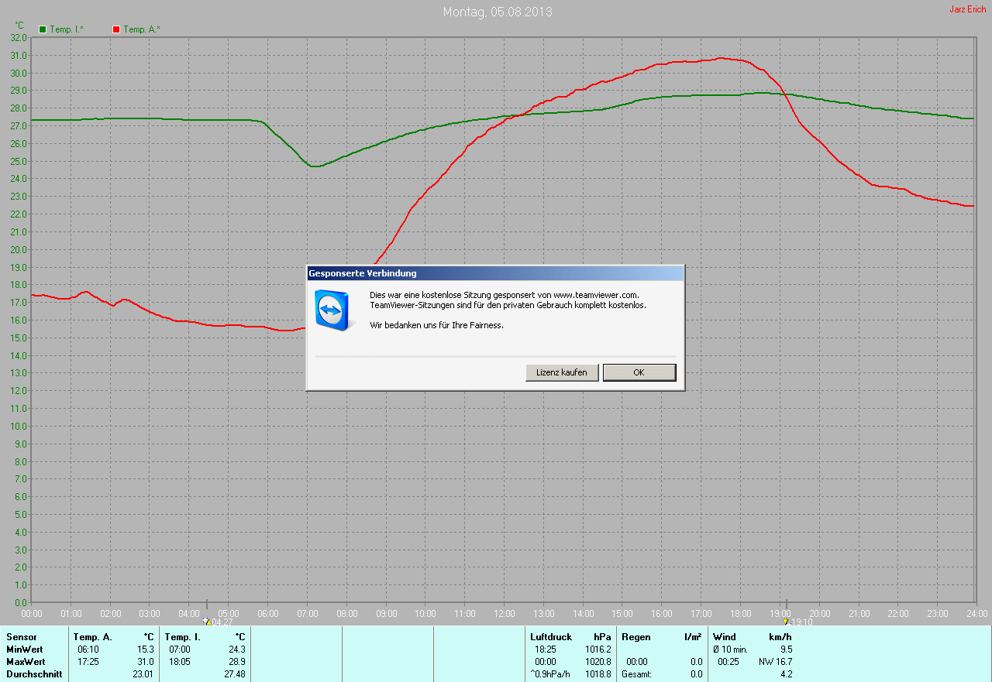Click the green Temp. I. legend swatch
The width and height of the screenshot is (992, 682).
click(43, 29)
